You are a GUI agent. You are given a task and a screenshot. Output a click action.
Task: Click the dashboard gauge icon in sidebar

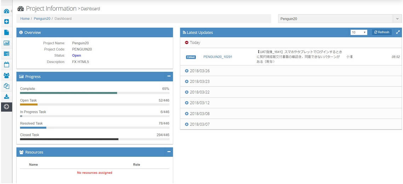[6, 11]
